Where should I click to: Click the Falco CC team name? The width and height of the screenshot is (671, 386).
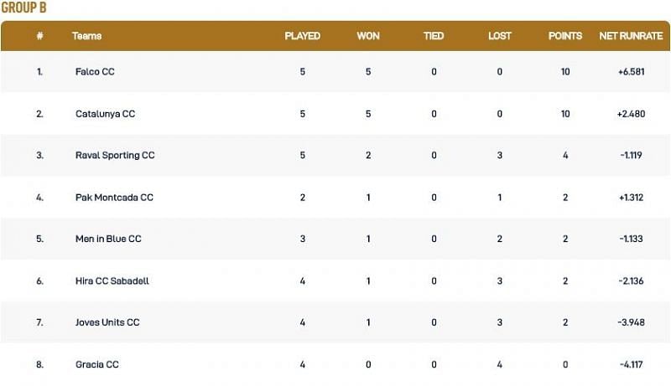pyautogui.click(x=95, y=72)
